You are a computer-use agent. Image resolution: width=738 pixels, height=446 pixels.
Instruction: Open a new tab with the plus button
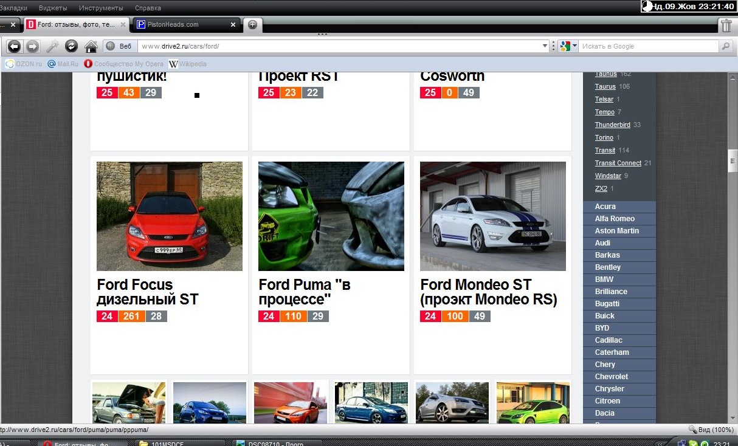click(252, 25)
